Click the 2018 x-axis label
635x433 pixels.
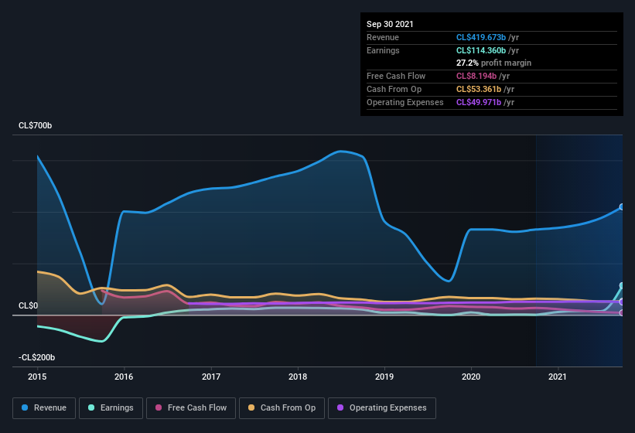[298, 377]
